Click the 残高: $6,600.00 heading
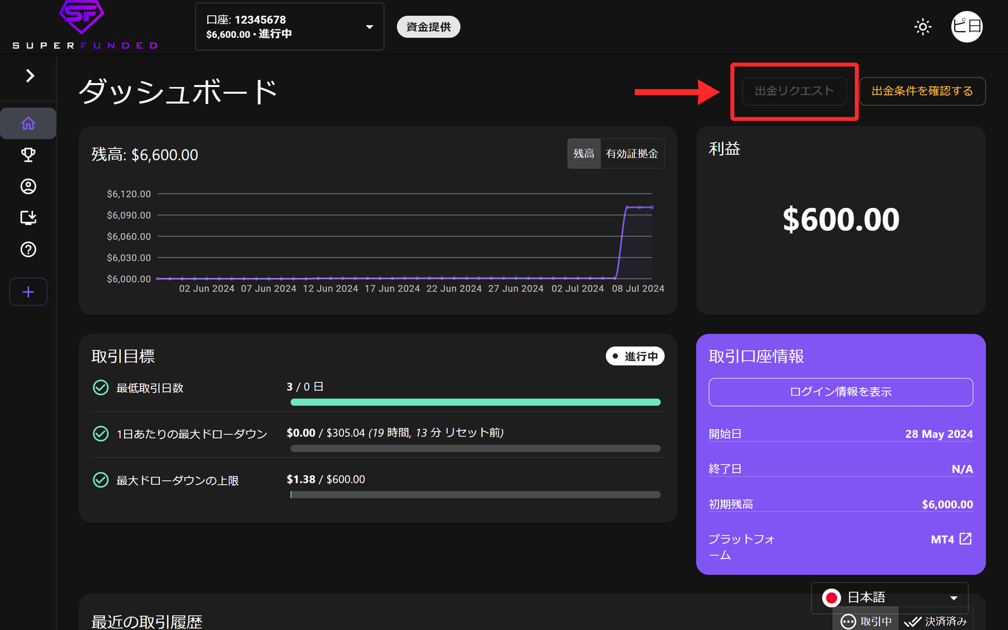Screen dimensions: 1008x630 coord(145,155)
